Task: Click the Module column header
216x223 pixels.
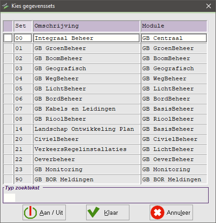Action: 174,26
